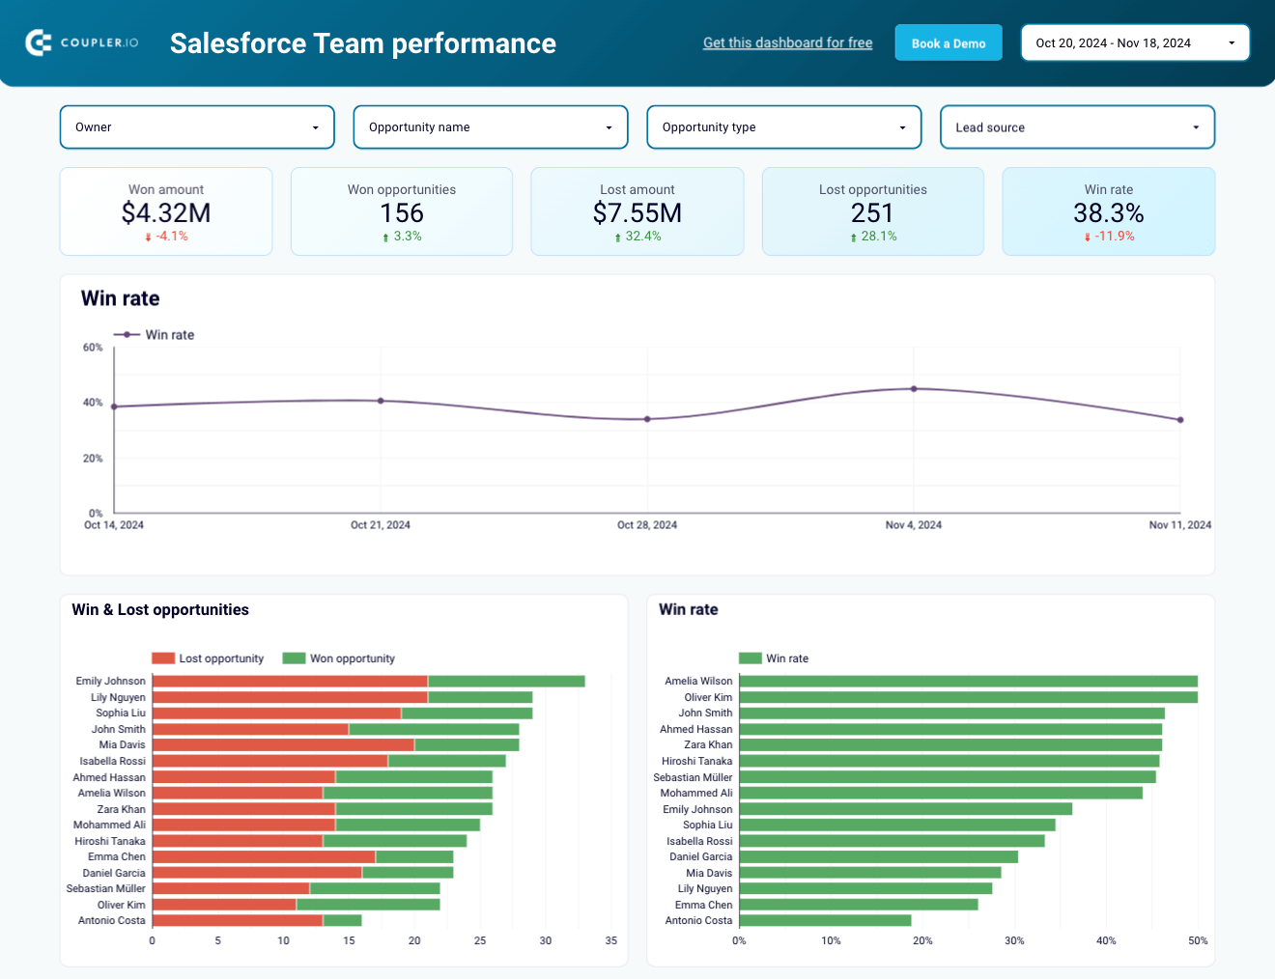Click Mohammed Ali's win rate bar
The width and height of the screenshot is (1275, 979).
coord(941,794)
